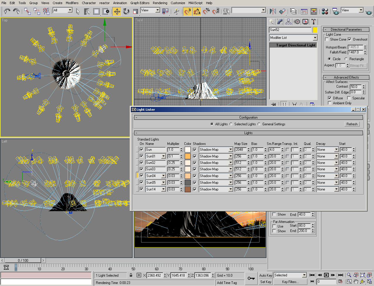Open the Layer Manager stack icon
The height and width of the screenshot is (286, 374).
pos(293,11)
